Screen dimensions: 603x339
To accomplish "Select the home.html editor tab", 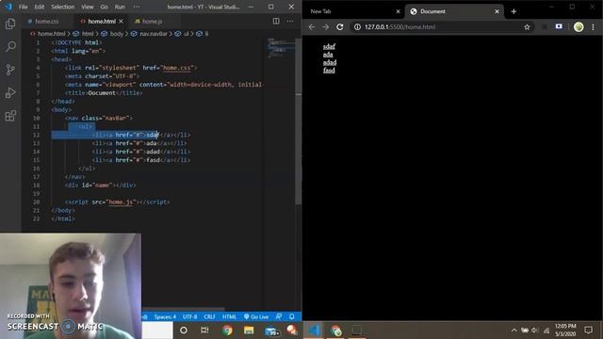I will point(102,21).
